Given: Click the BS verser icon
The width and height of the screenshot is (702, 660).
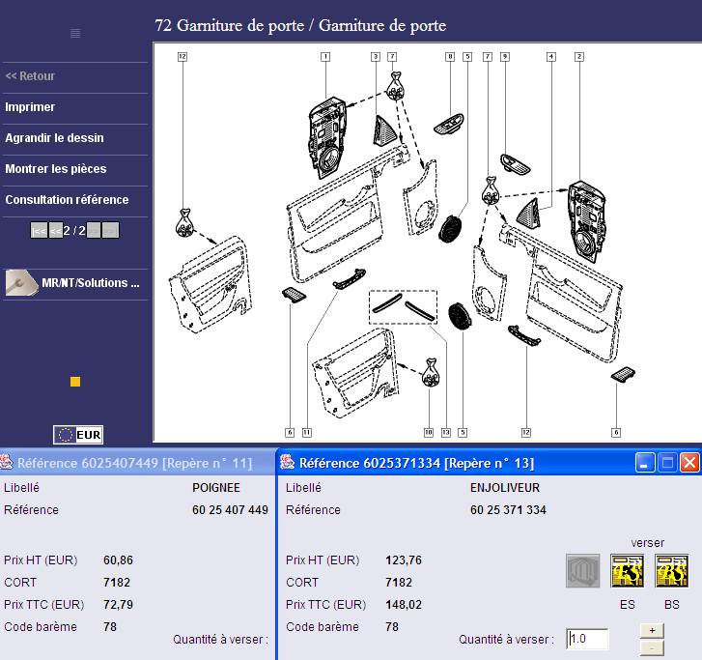Looking at the screenshot, I should click(x=671, y=571).
